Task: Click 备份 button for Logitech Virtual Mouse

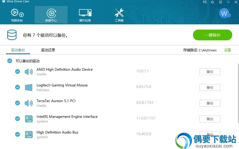Action: tap(210, 87)
